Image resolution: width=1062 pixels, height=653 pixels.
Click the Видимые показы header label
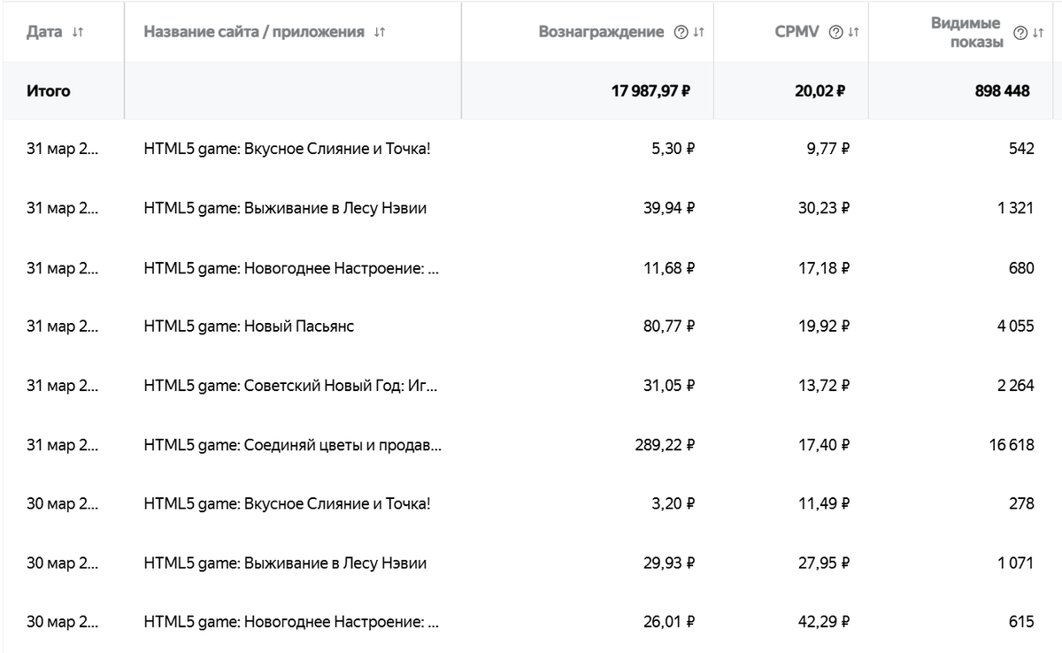(966, 32)
